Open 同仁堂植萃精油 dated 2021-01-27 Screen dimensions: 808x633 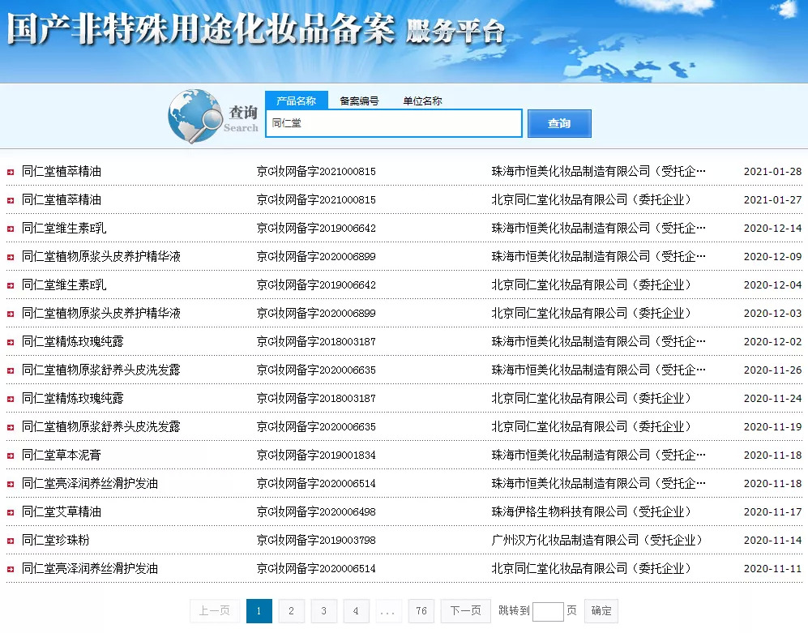click(x=62, y=200)
